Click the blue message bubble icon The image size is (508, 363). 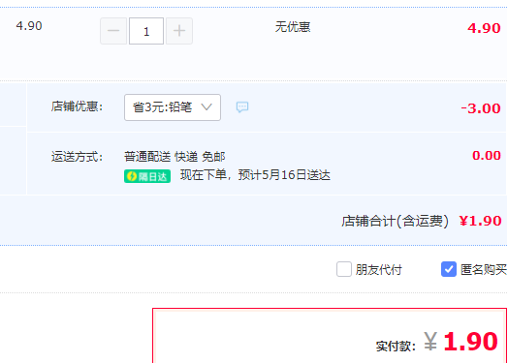click(x=242, y=106)
